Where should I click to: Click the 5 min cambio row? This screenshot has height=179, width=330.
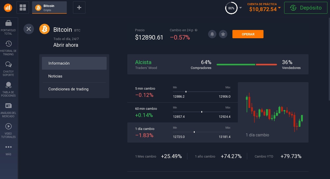click(x=182, y=92)
